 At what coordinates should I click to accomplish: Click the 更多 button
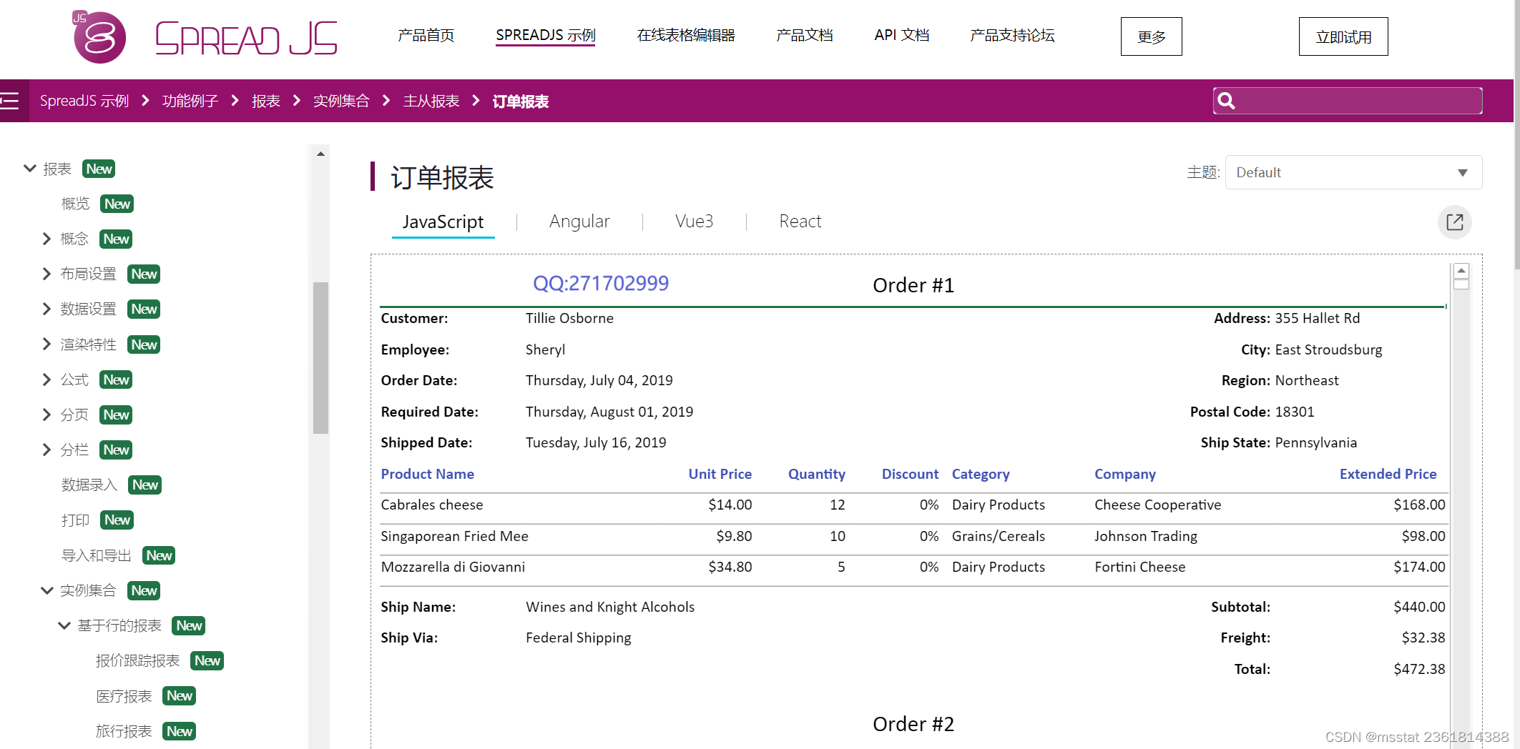point(1151,36)
